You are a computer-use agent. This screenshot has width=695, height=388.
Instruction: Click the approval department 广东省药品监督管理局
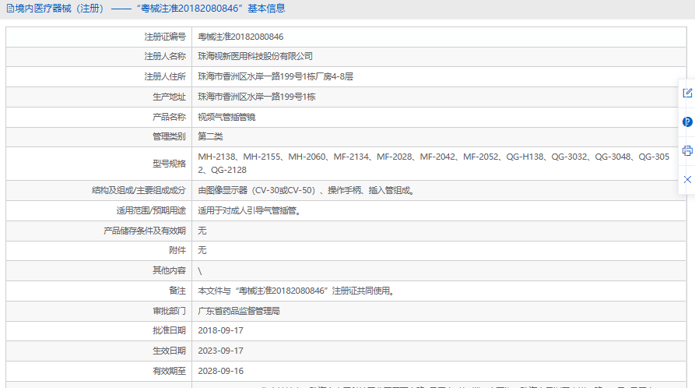pos(239,311)
